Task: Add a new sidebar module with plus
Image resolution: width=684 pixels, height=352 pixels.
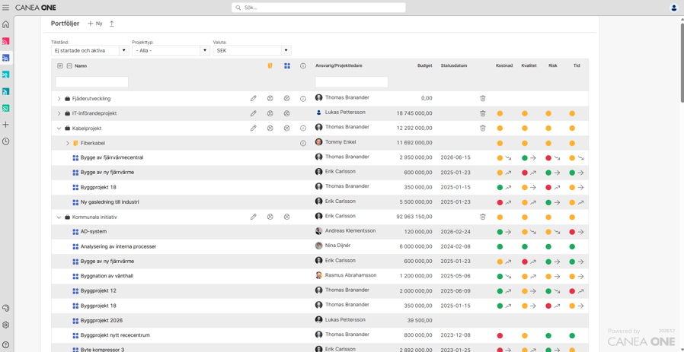Action: tap(5, 125)
